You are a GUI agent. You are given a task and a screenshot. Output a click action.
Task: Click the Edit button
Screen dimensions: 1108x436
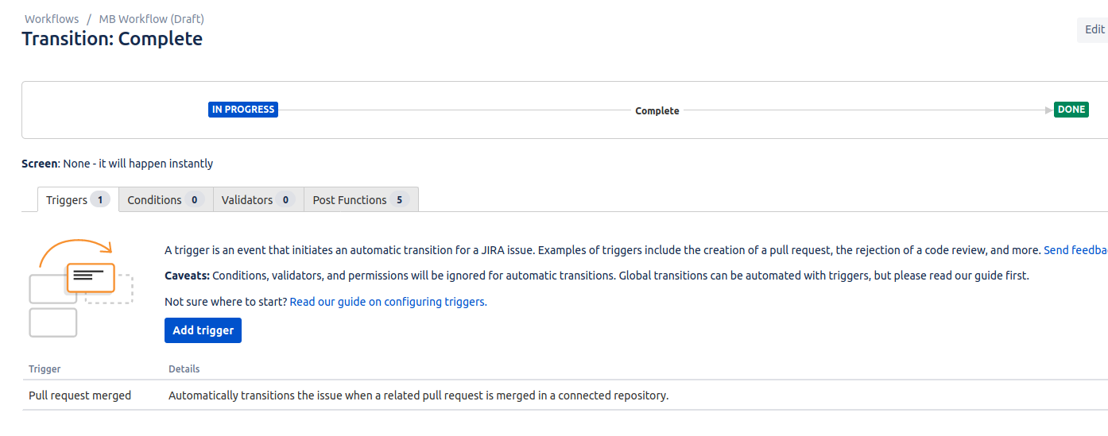pyautogui.click(x=1094, y=29)
